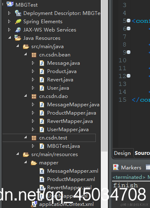Click the Markers view icon
Viewport: 150px width, 208px height.
pyautogui.click(x=116, y=167)
